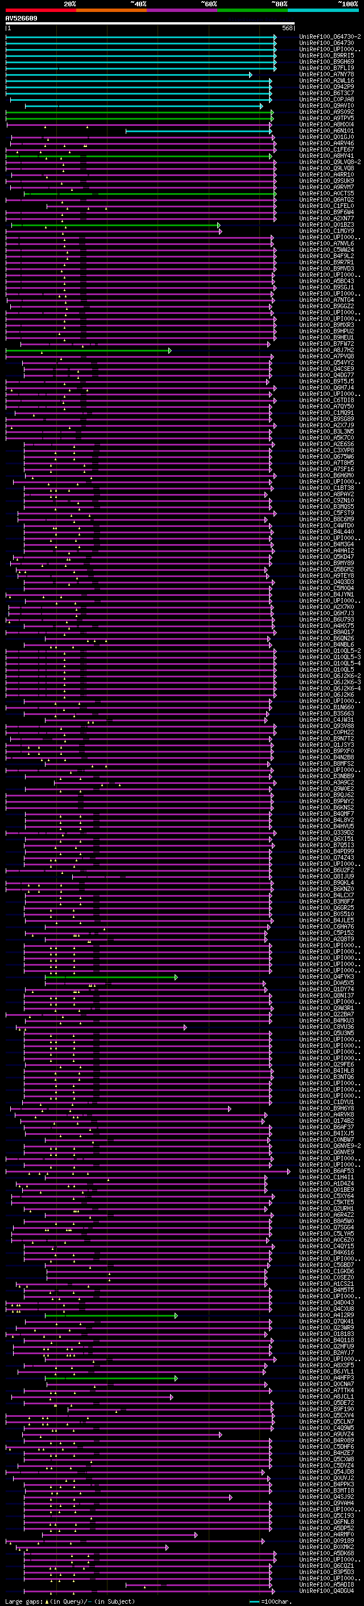Select hit UniRef100_A7NY78
The width and height of the screenshot is (364, 1606).
tap(326, 74)
